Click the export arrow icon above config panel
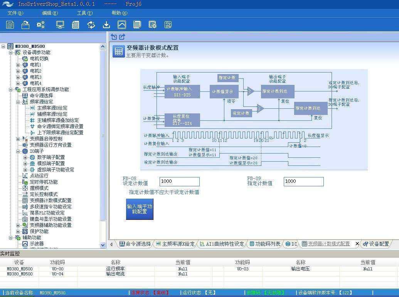 122,37
